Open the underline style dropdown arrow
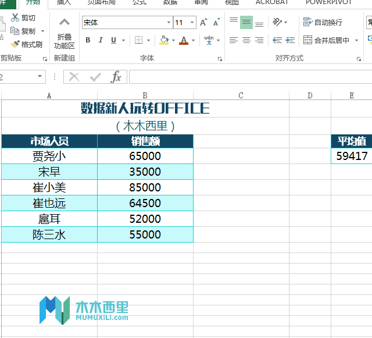372x338 pixels. (x=123, y=40)
